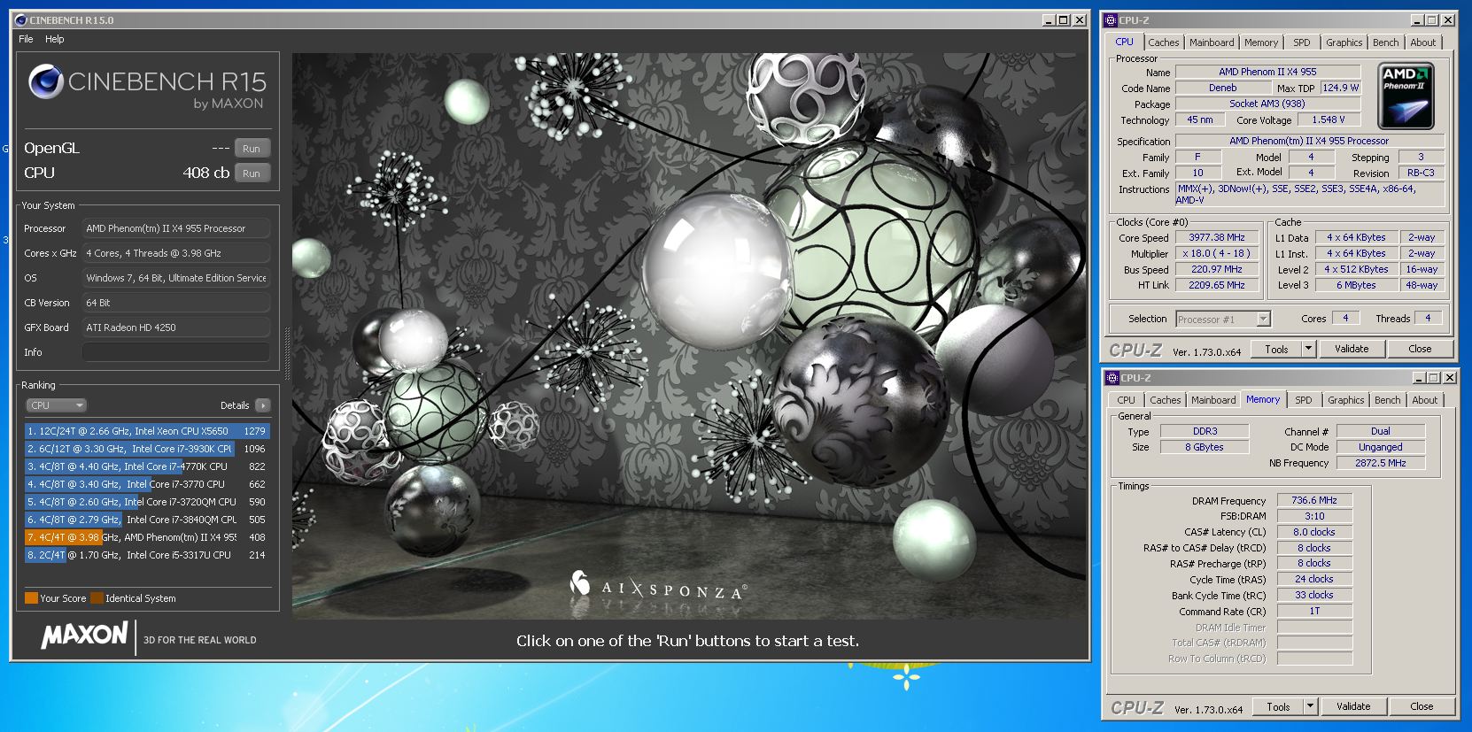This screenshot has height=732, width=1472.
Task: Click the Your Score orange legend swatch
Action: (31, 598)
